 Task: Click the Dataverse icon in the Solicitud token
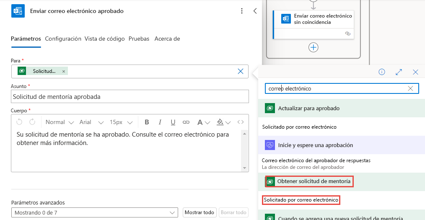22,71
